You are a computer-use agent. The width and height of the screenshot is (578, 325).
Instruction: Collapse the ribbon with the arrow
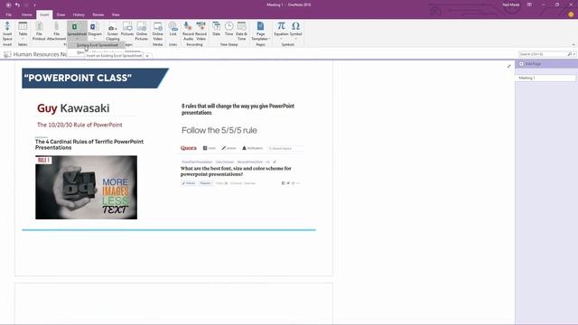click(573, 44)
